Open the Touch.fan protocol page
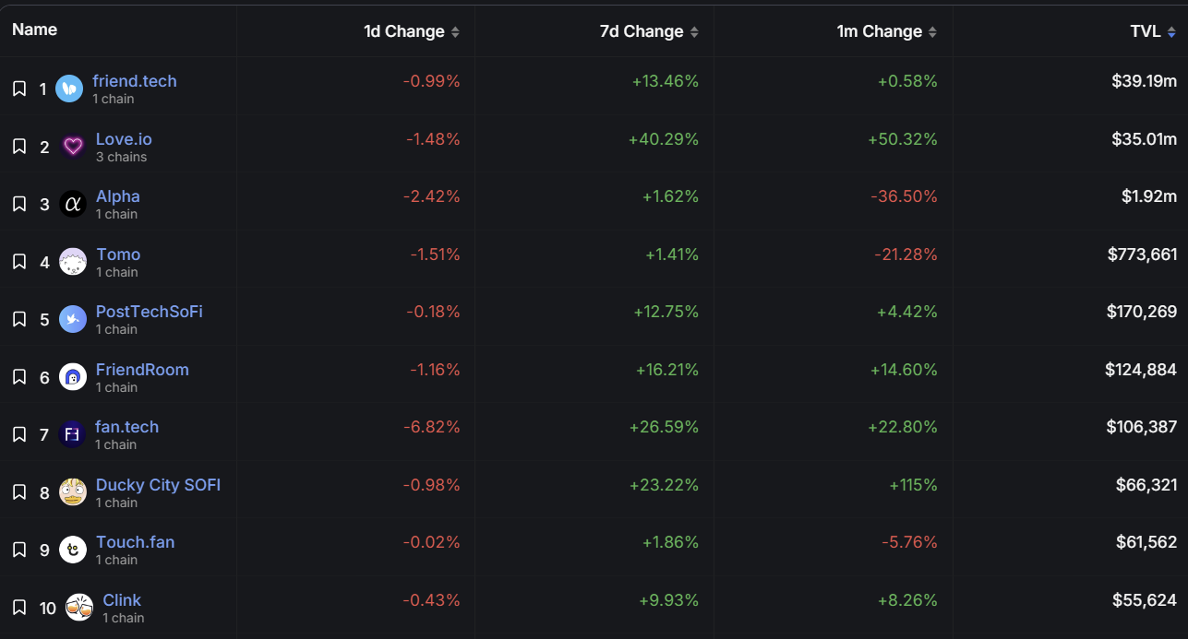This screenshot has height=639, width=1188. 135,542
